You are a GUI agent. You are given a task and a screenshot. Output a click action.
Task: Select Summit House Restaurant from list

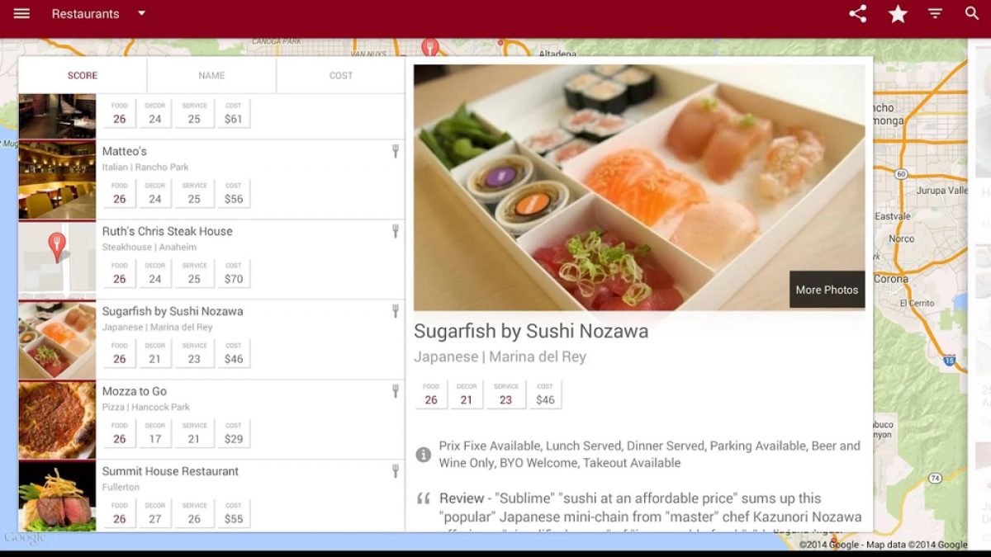tap(170, 471)
